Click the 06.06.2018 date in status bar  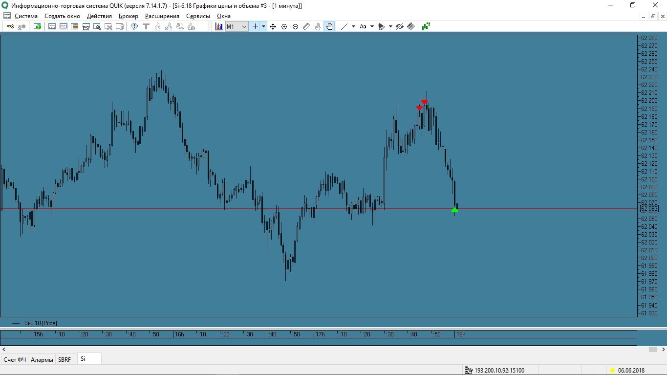(x=631, y=371)
